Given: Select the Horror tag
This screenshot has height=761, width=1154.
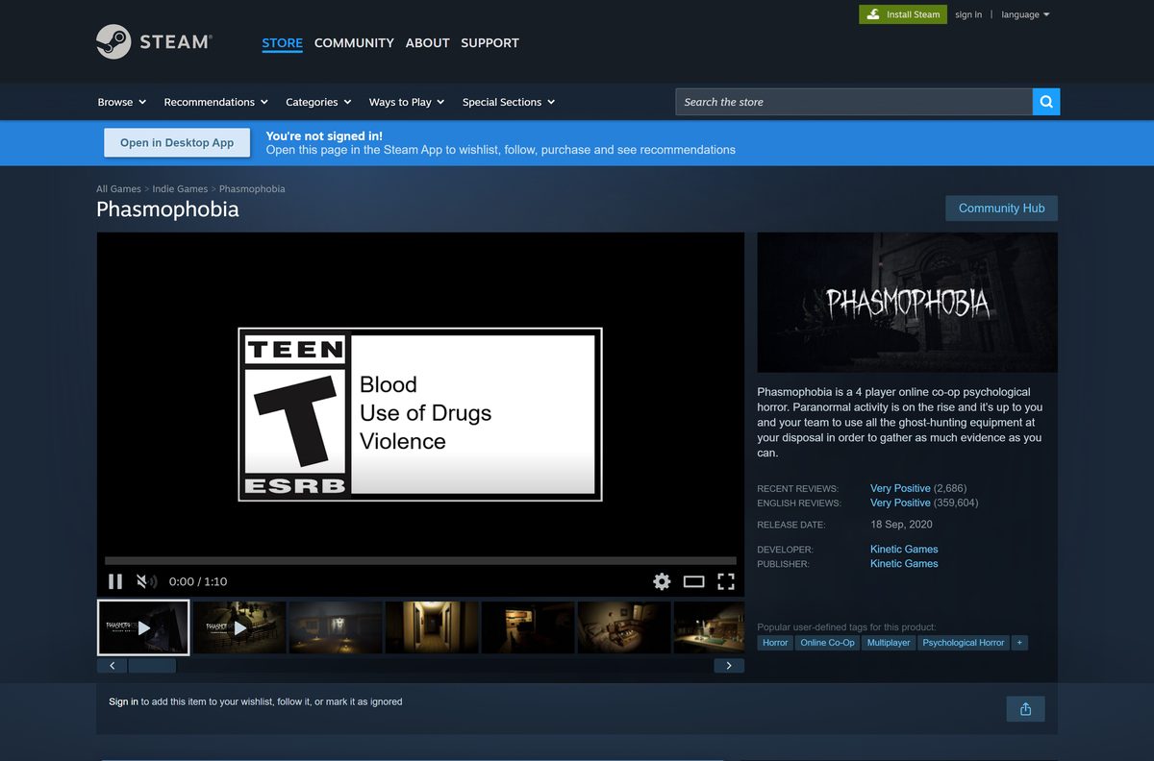Looking at the screenshot, I should (x=775, y=643).
